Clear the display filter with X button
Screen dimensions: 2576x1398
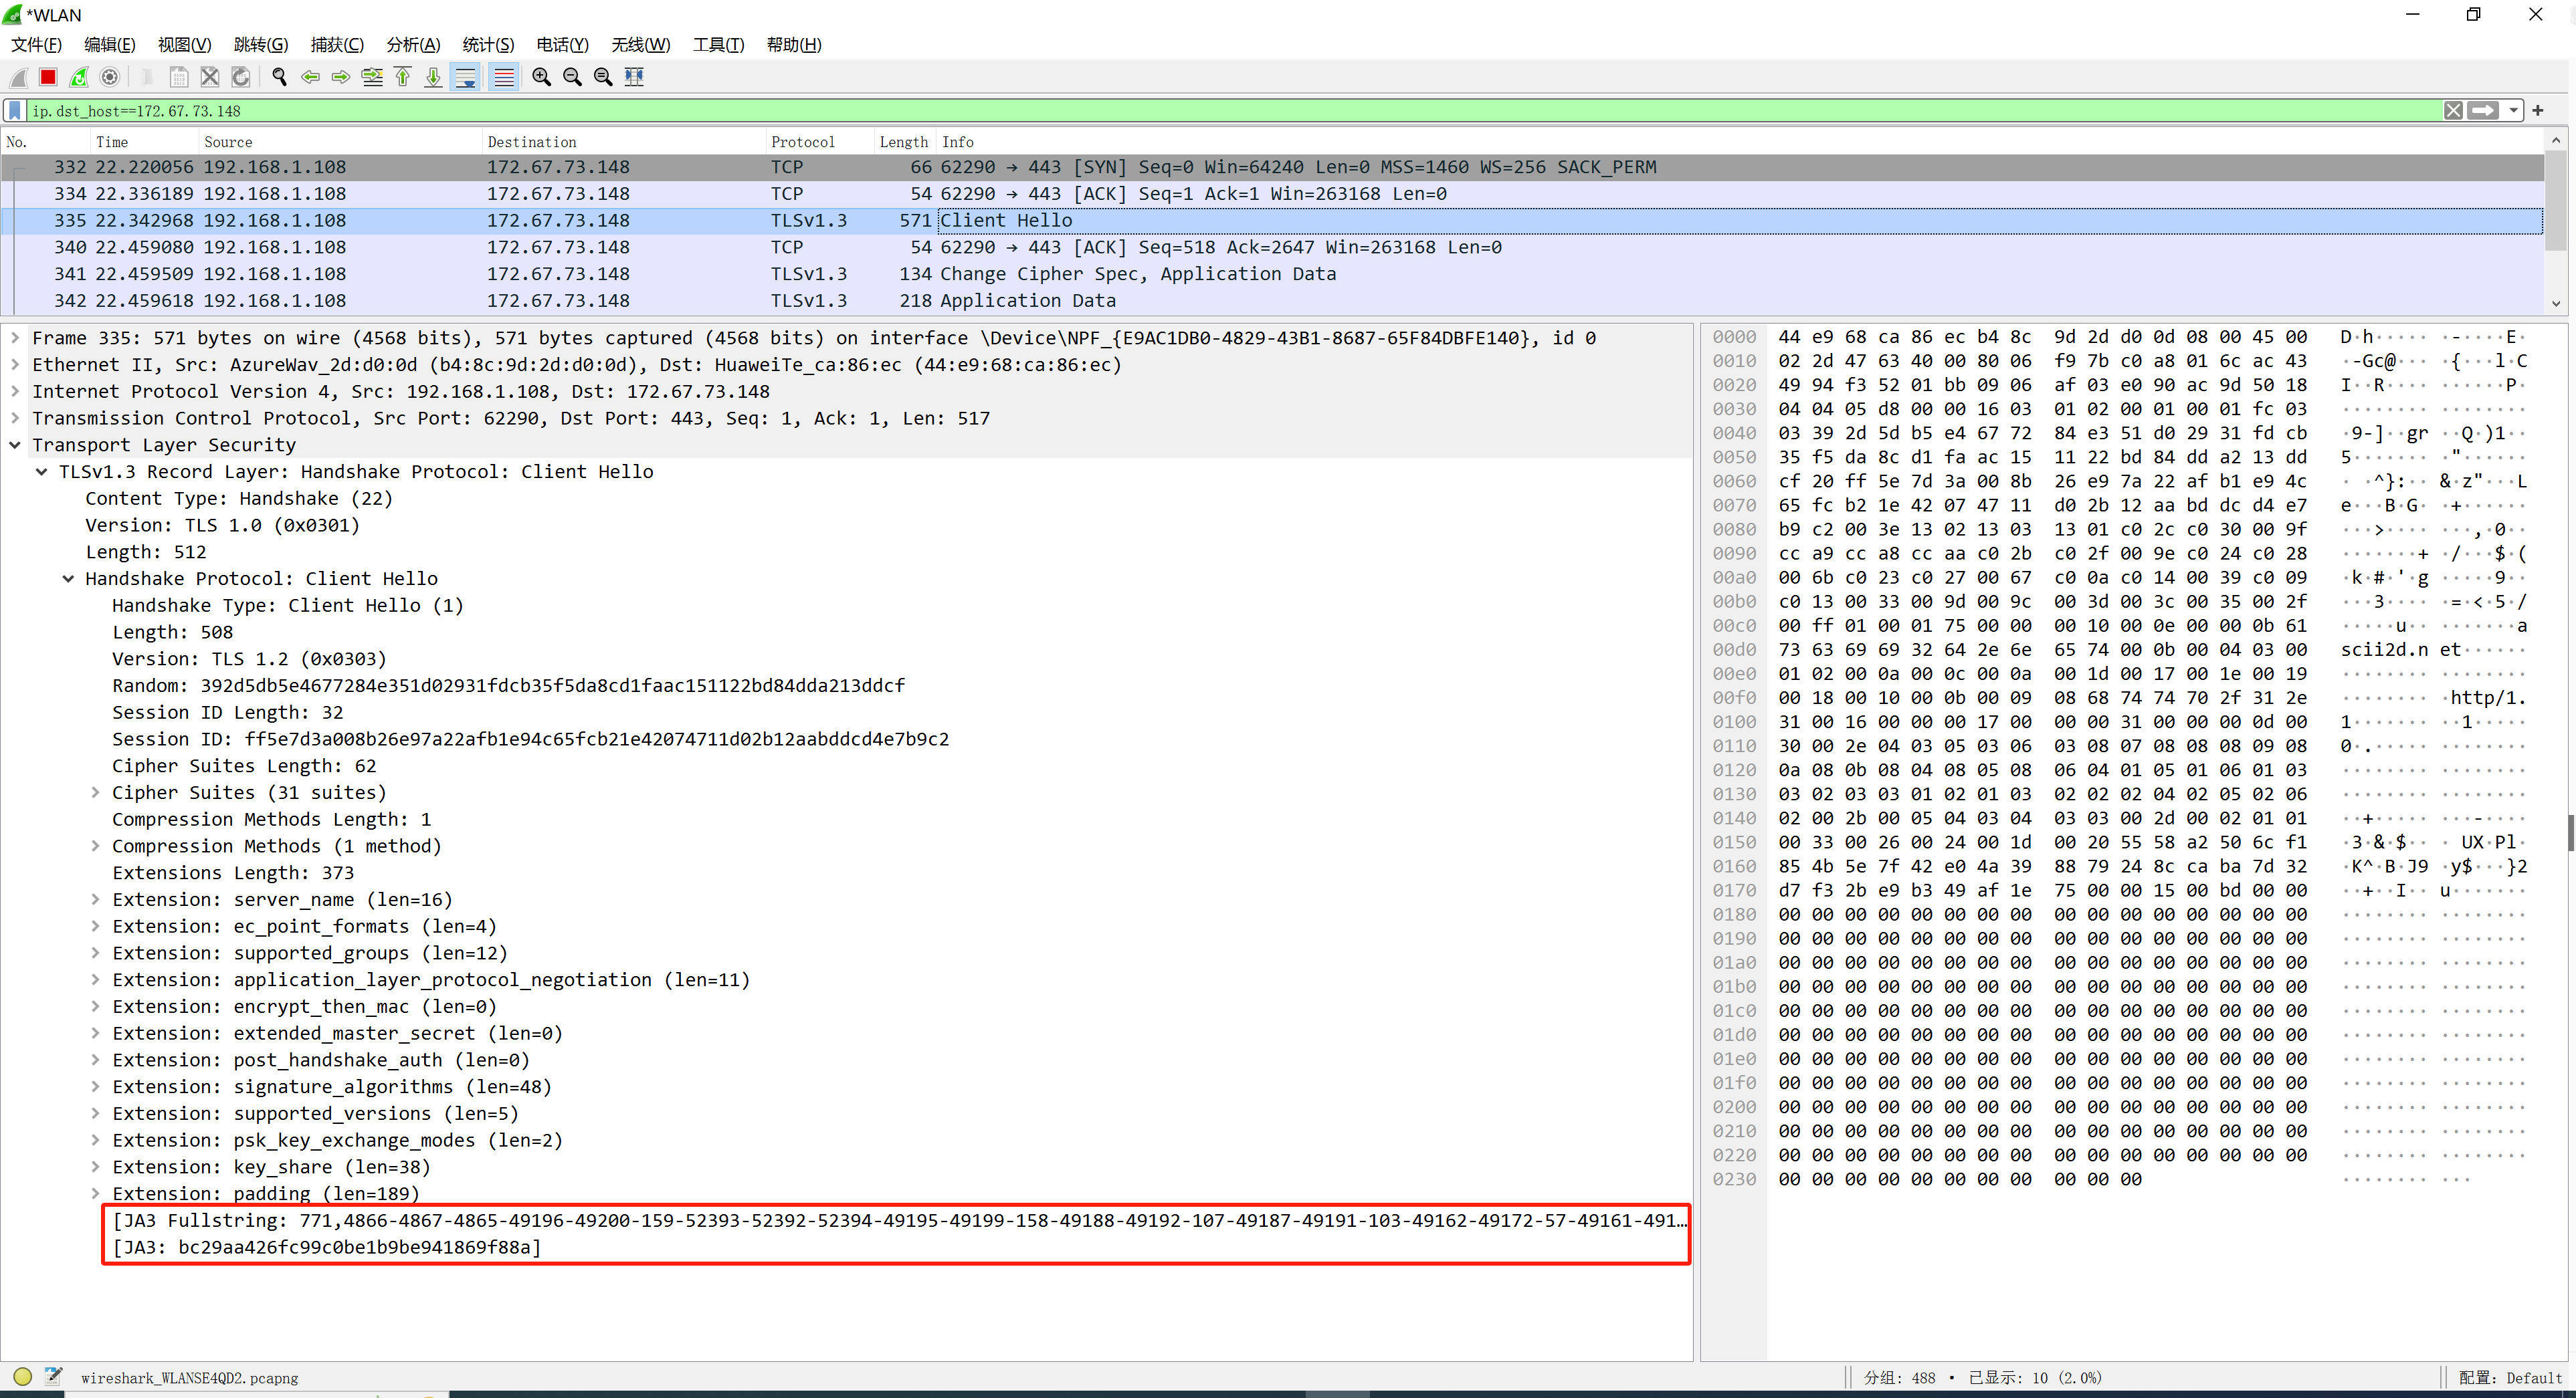[x=2453, y=111]
